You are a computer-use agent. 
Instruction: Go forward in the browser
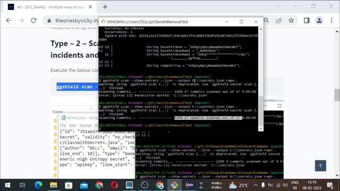coord(21,21)
